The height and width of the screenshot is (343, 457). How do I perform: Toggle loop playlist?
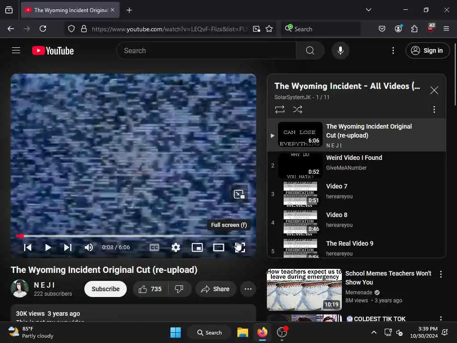tap(280, 109)
